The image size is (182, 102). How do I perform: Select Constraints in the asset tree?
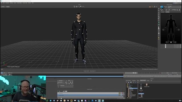point(131,90)
